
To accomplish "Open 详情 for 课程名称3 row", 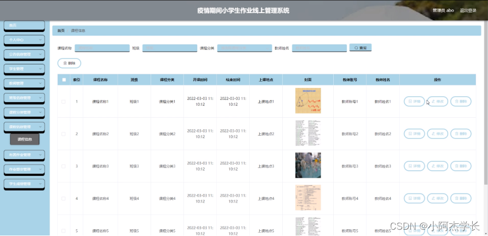I will (414, 166).
